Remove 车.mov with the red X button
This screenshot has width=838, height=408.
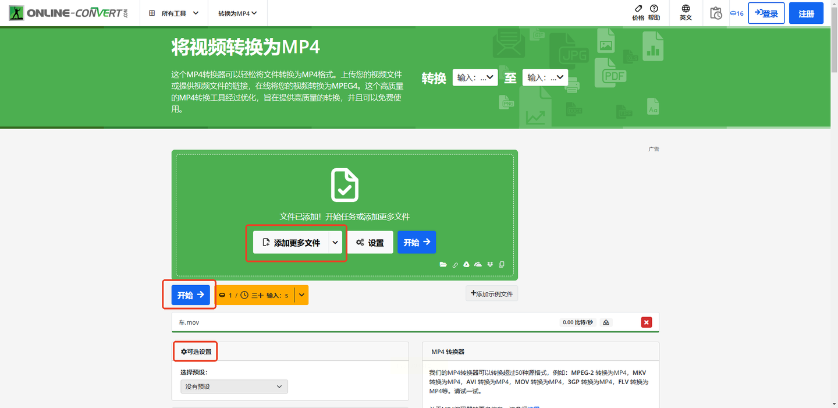(x=646, y=322)
